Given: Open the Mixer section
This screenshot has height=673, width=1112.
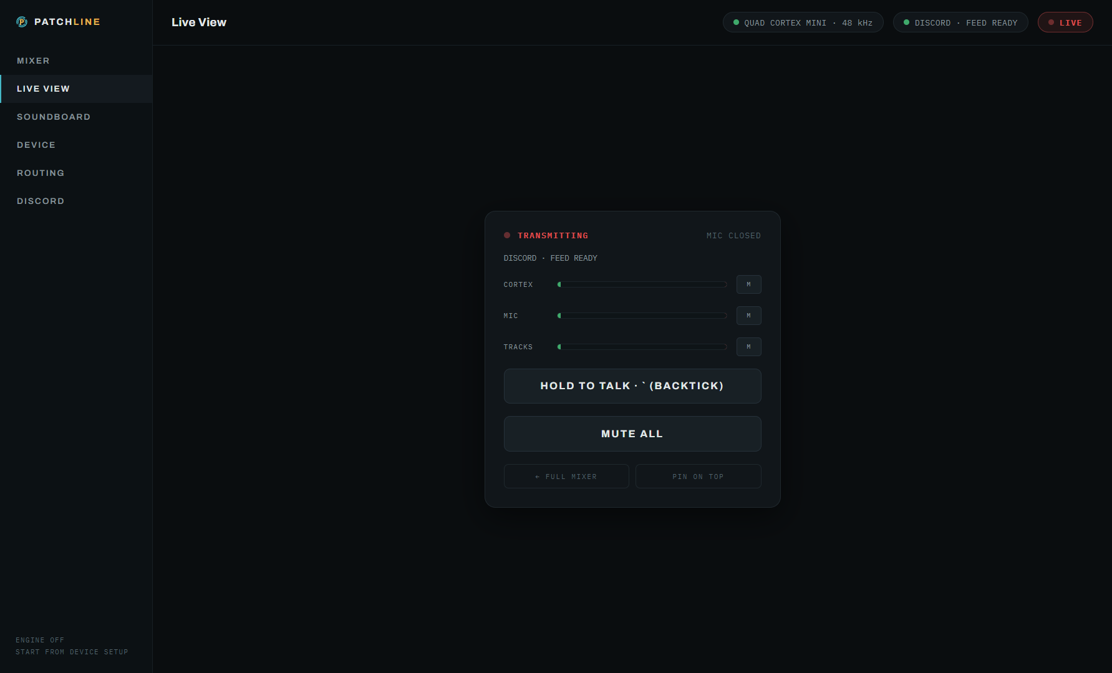Looking at the screenshot, I should (x=76, y=61).
